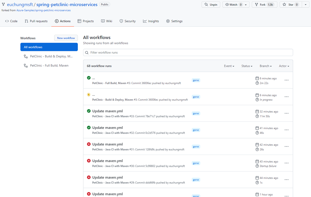Screen dimensions: 311x197
Task: Open the Actor filter dropdown
Action: (x=284, y=66)
